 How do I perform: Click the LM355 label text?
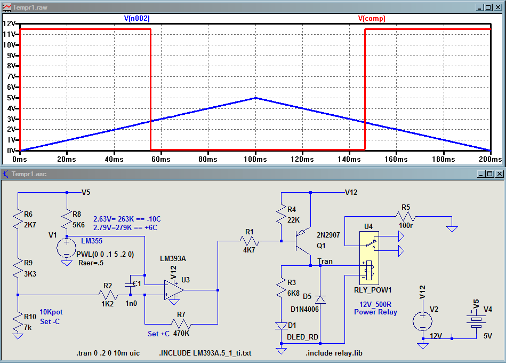[x=92, y=241]
